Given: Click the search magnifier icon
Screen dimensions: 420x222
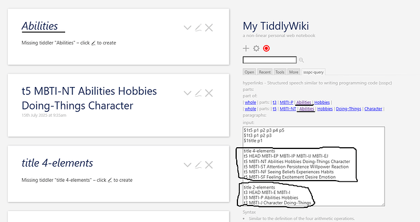Looking at the screenshot, I should coord(301,60).
